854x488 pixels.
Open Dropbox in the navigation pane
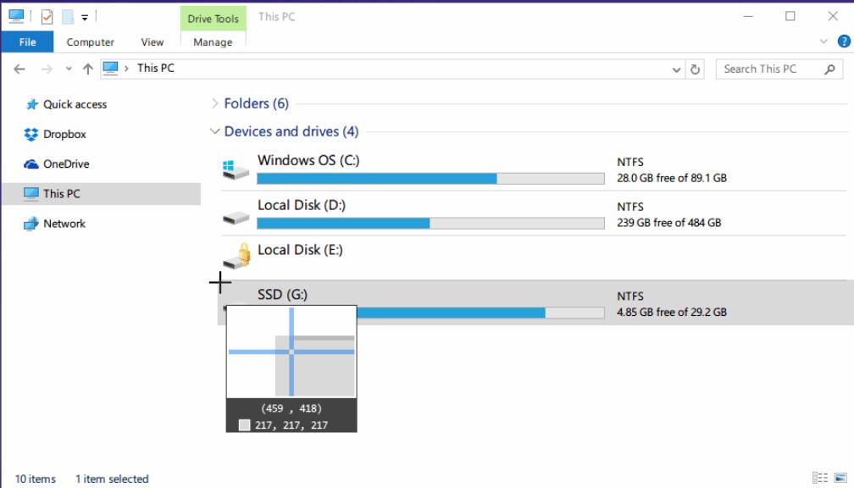point(64,134)
